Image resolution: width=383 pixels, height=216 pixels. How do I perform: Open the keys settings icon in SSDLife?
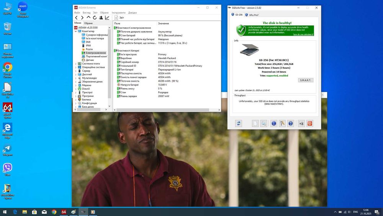(282, 124)
